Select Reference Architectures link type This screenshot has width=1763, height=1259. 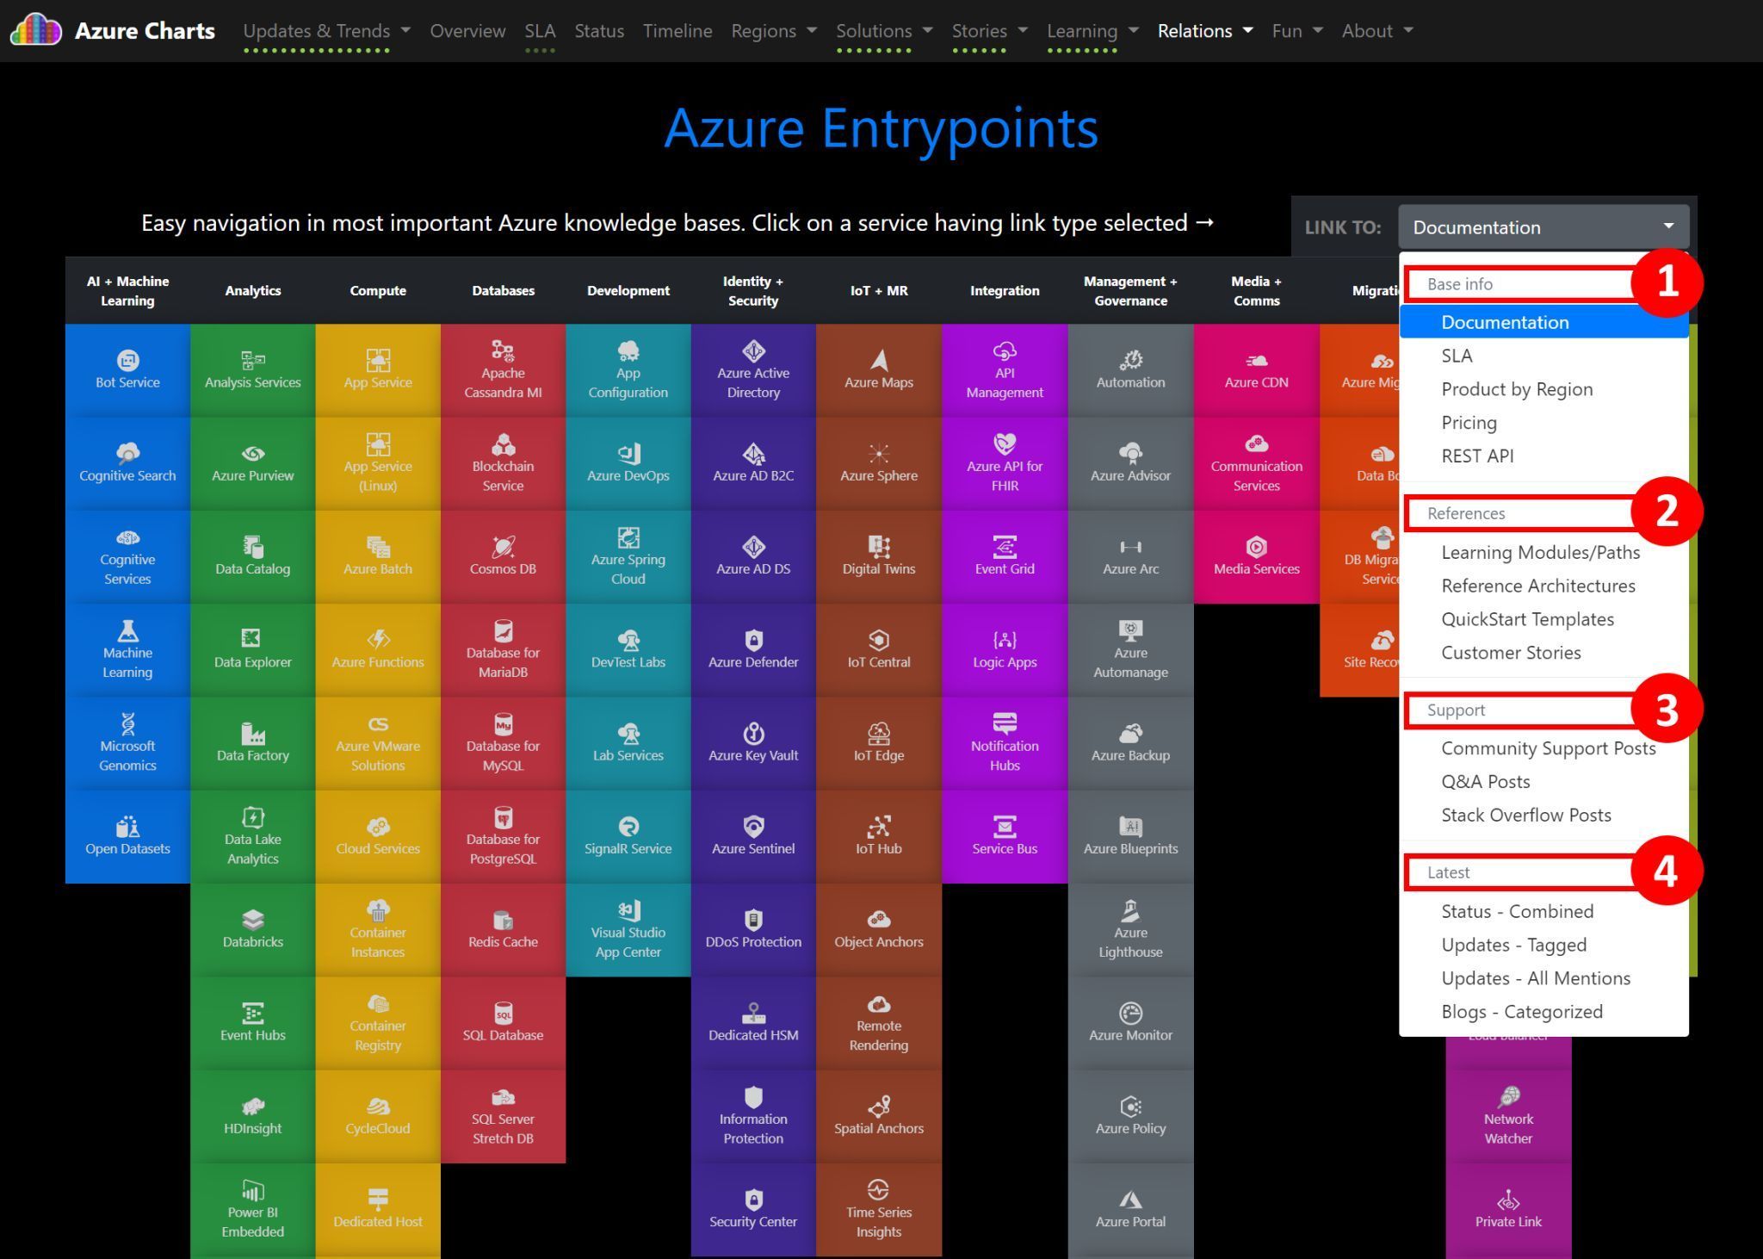(x=1538, y=586)
